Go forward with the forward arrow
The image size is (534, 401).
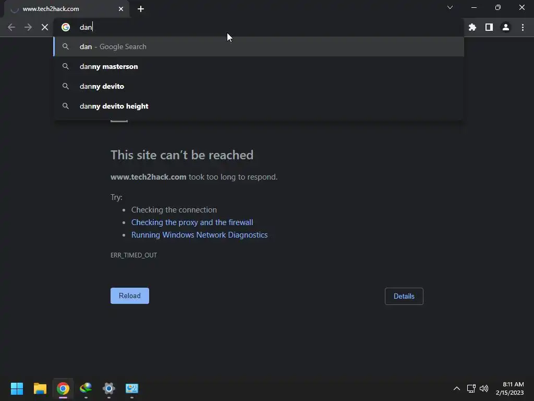coord(28,27)
